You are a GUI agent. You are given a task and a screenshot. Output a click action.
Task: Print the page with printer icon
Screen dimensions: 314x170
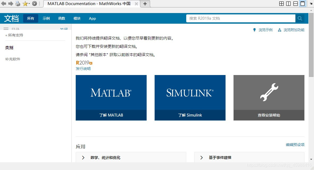[18, 4]
